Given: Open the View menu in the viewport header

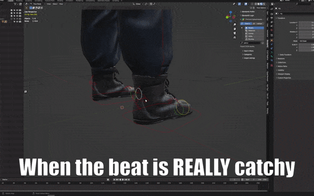Looking at the screenshot, I should point(49,4).
